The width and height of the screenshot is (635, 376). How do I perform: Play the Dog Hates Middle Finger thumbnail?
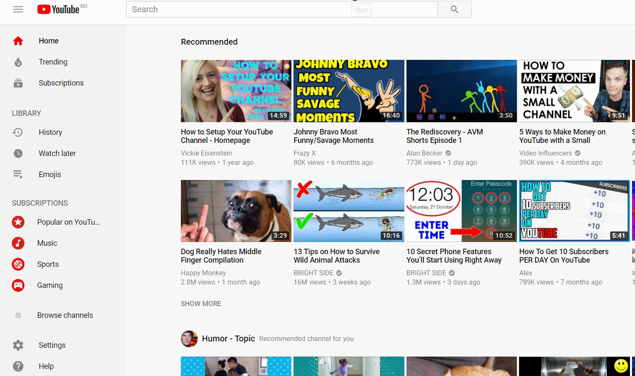tap(236, 211)
